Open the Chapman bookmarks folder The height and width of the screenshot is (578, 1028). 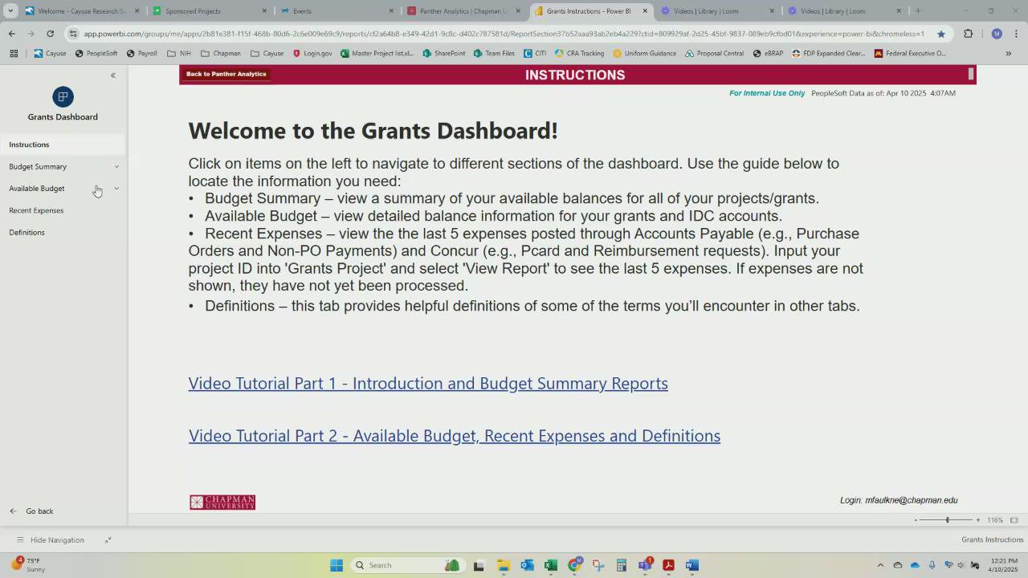[220, 54]
